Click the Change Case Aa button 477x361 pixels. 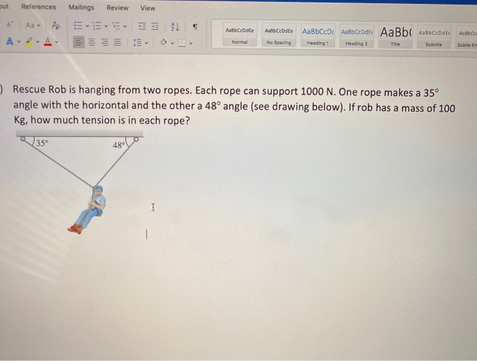(x=30, y=25)
